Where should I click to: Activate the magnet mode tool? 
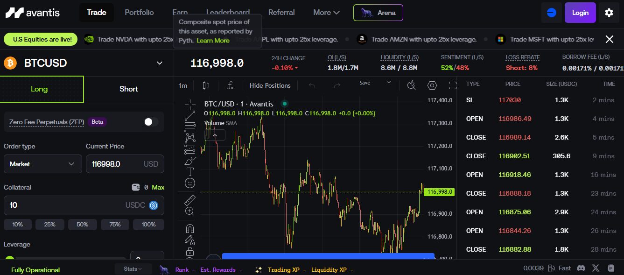click(190, 229)
